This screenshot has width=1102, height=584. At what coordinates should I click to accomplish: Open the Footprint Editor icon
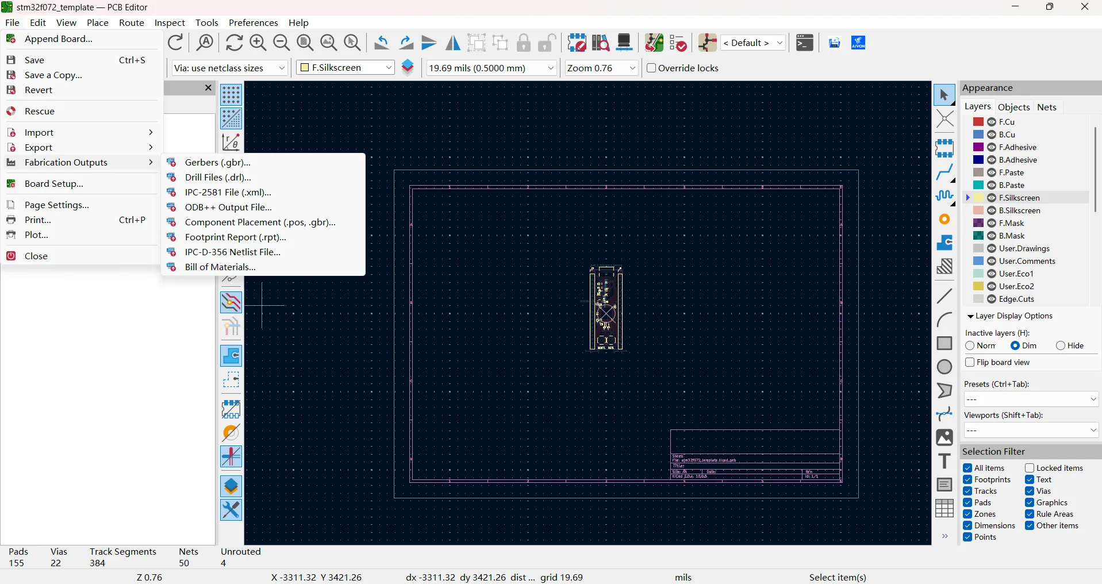(577, 43)
